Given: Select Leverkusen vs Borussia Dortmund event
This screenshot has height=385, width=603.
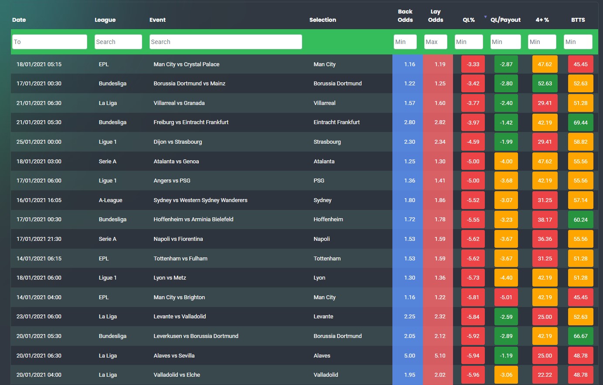Looking at the screenshot, I should 196,336.
